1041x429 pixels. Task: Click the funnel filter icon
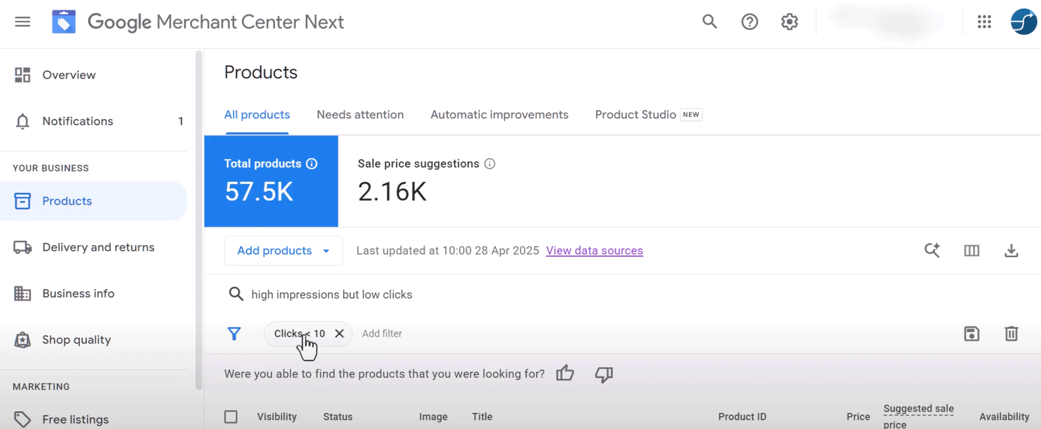pyautogui.click(x=234, y=334)
